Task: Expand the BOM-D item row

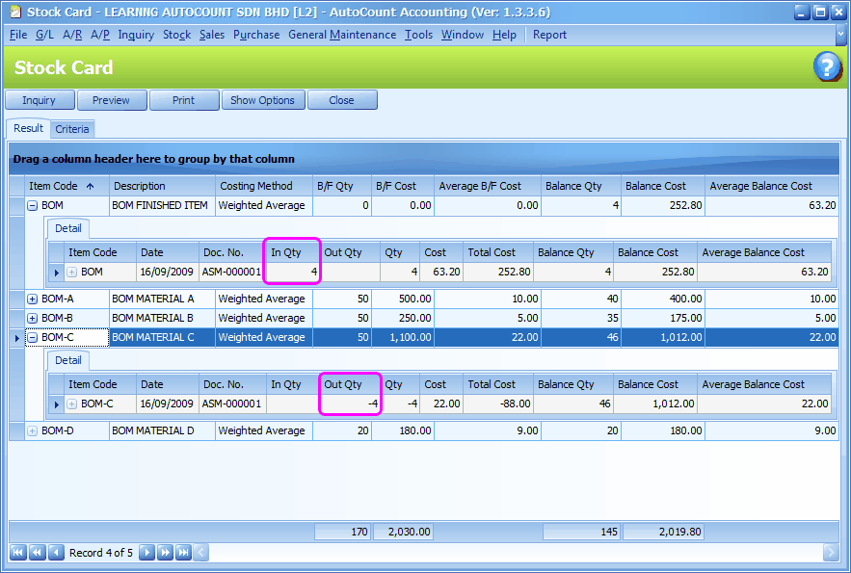Action: [32, 430]
